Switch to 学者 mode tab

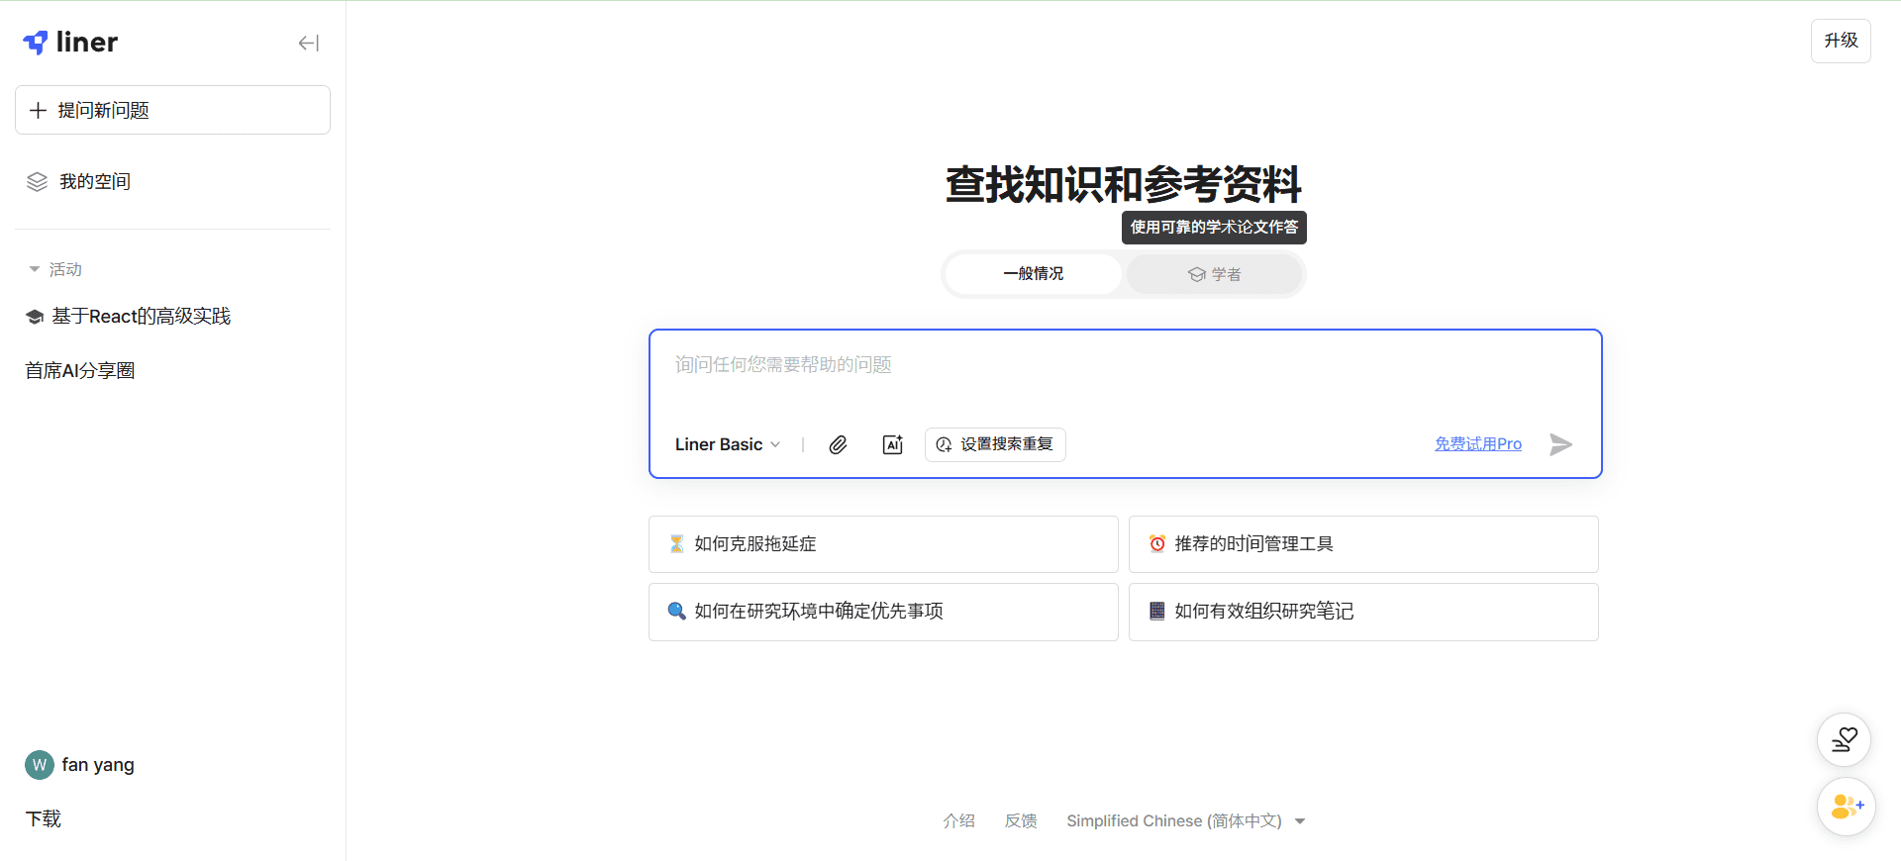pos(1214,274)
